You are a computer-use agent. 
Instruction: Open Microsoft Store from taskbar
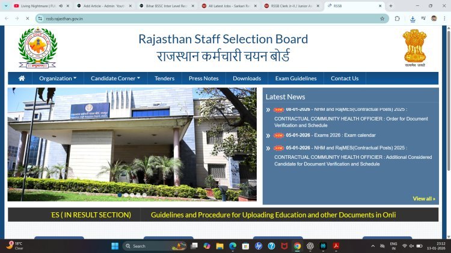click(245, 246)
